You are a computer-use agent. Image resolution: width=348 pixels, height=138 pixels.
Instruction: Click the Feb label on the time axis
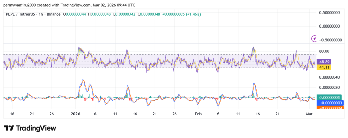[198, 114]
